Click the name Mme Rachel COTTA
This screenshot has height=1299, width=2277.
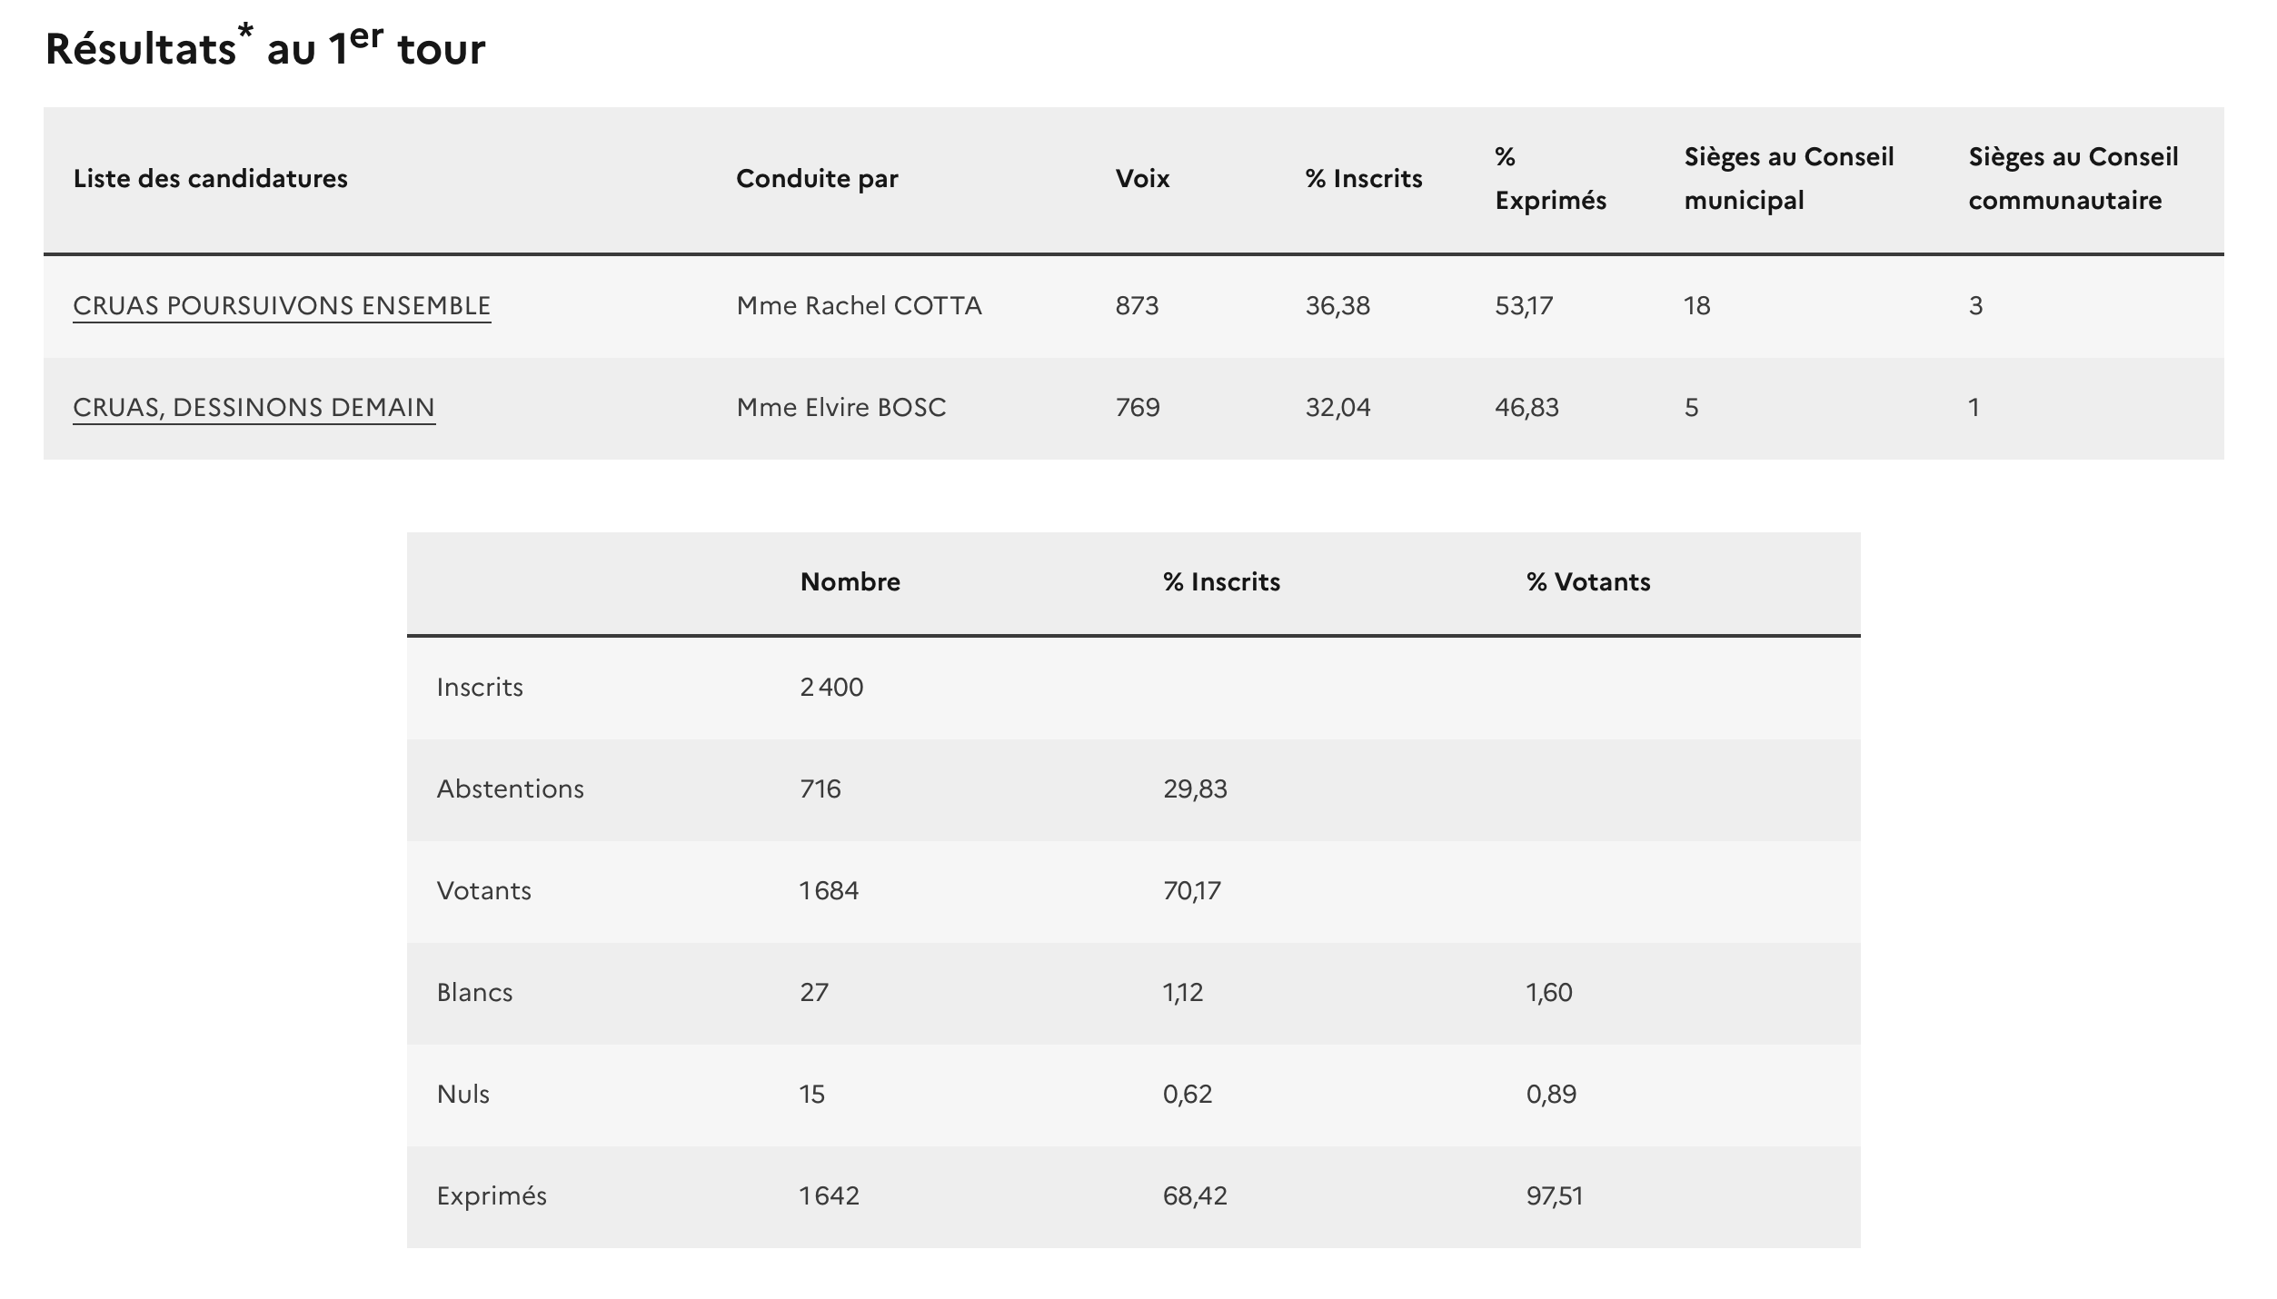(859, 306)
